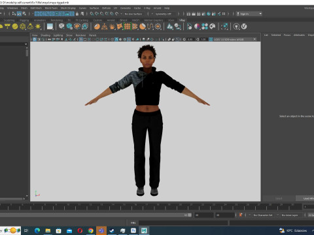Open the Sign In dropdown
The image size is (314, 235).
tap(249, 14)
